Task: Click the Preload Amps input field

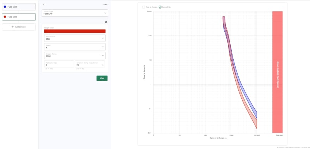Action: [x=59, y=64]
